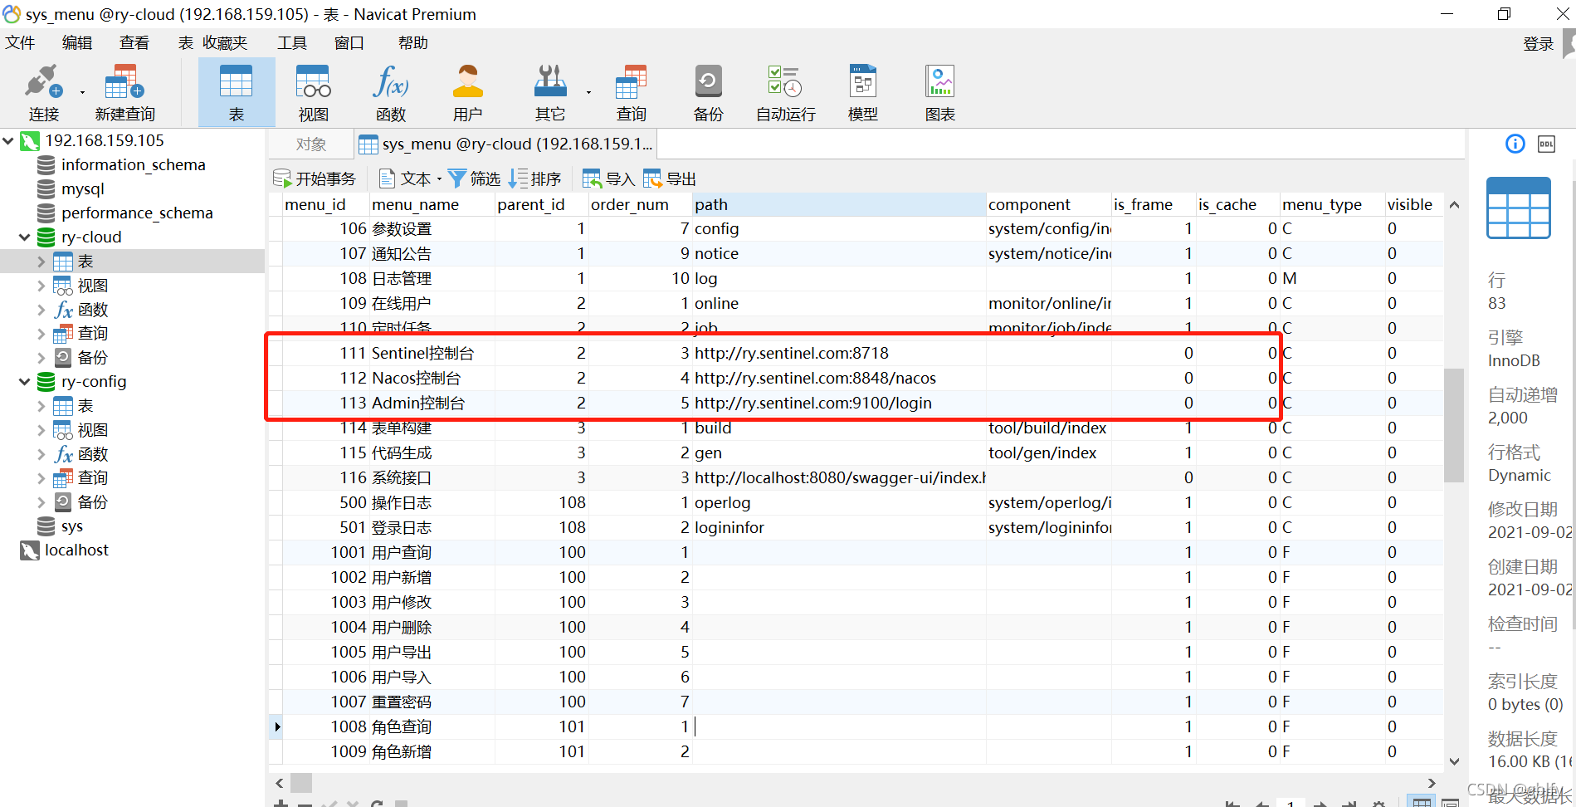Switch to sys_menu @ry-cloud tab
Screen dimensions: 1576x807
pos(505,144)
